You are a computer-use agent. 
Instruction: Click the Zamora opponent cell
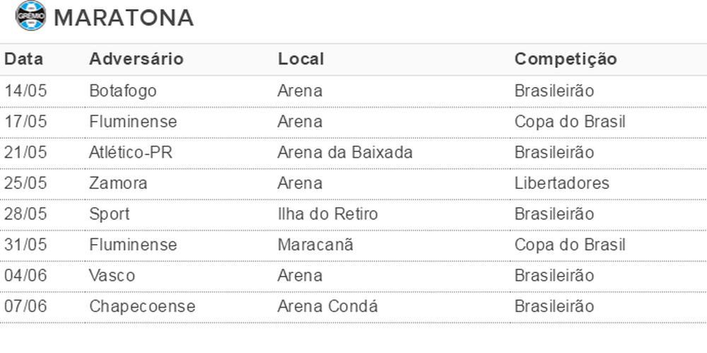point(118,183)
